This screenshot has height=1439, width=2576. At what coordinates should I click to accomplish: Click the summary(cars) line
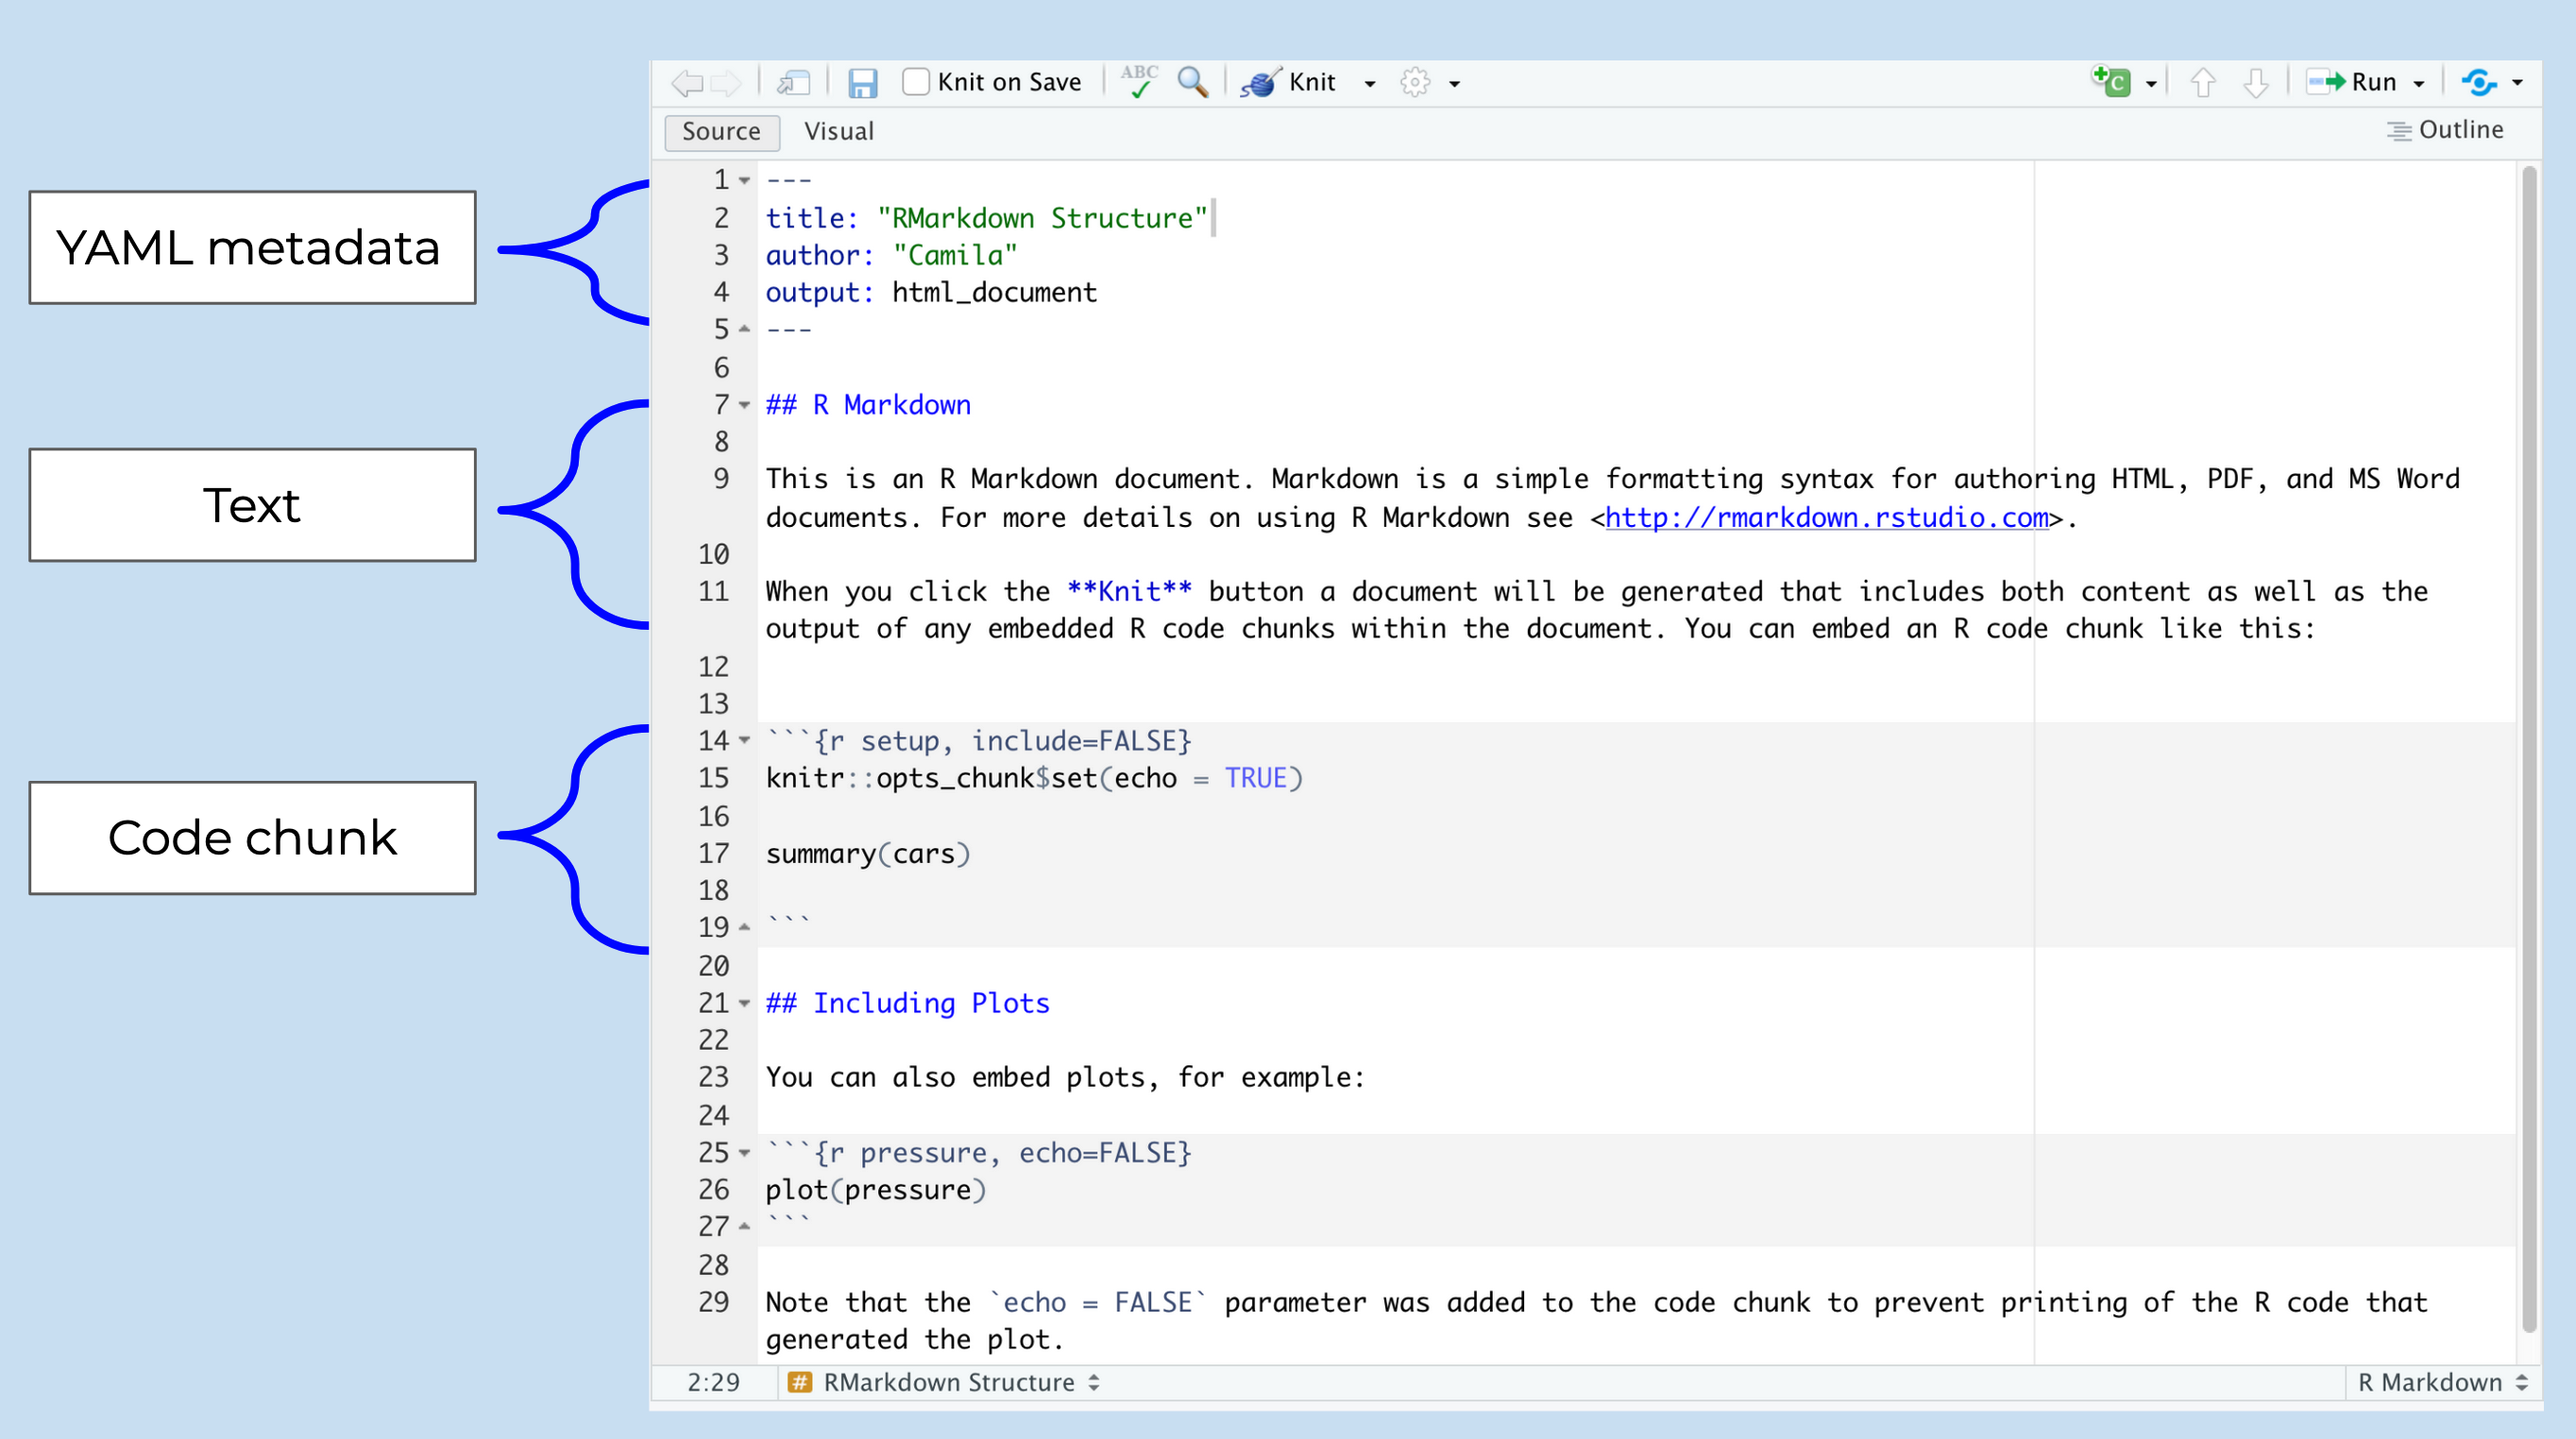(868, 854)
